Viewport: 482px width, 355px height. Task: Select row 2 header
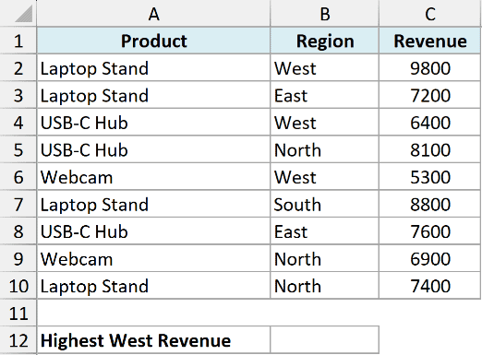pos(18,68)
